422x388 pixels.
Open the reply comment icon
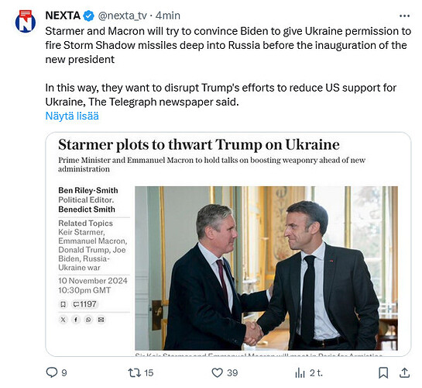(x=52, y=372)
